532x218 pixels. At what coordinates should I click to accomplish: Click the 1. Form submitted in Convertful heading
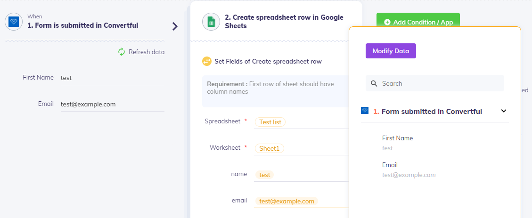click(428, 111)
